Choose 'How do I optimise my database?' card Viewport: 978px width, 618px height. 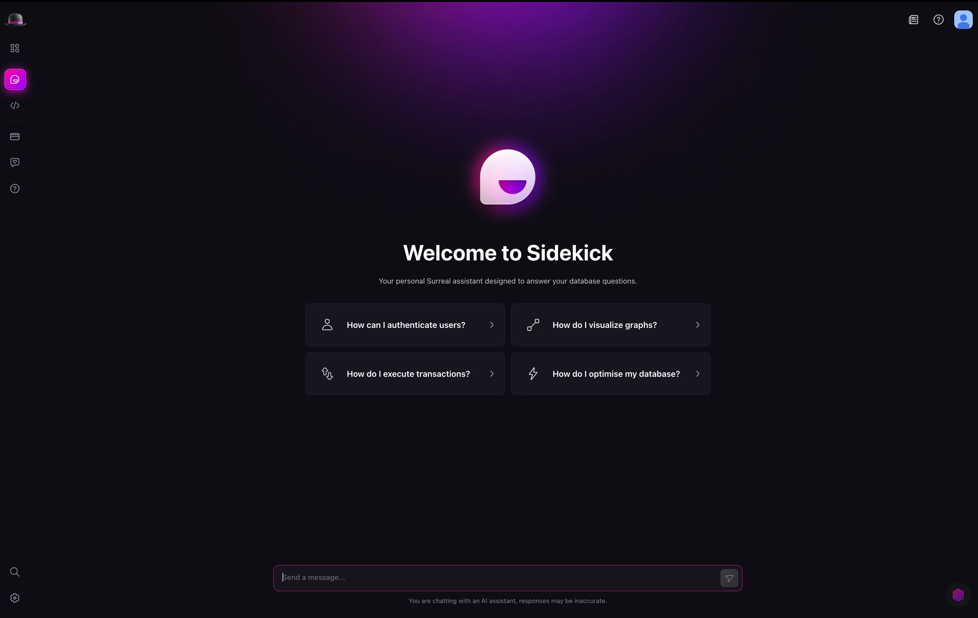[611, 374]
